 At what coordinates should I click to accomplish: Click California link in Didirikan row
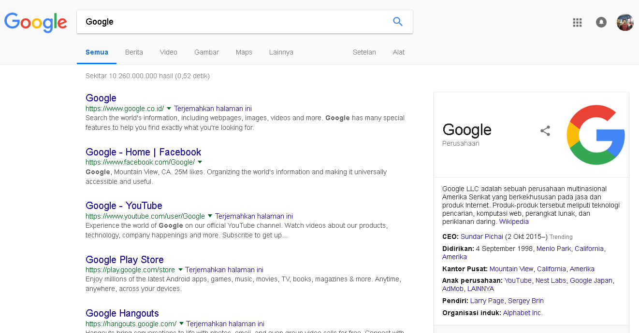click(x=589, y=249)
